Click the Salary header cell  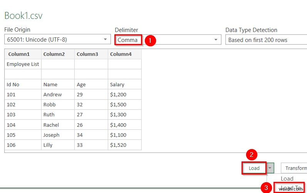coord(125,84)
